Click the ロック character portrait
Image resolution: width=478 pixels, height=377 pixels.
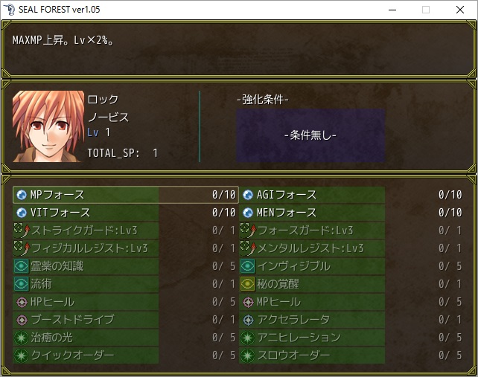48,126
